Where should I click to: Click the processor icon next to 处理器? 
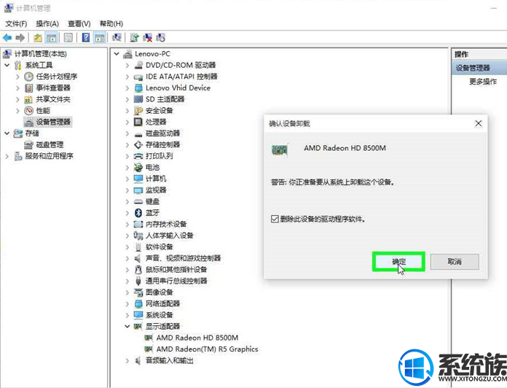[x=138, y=122]
